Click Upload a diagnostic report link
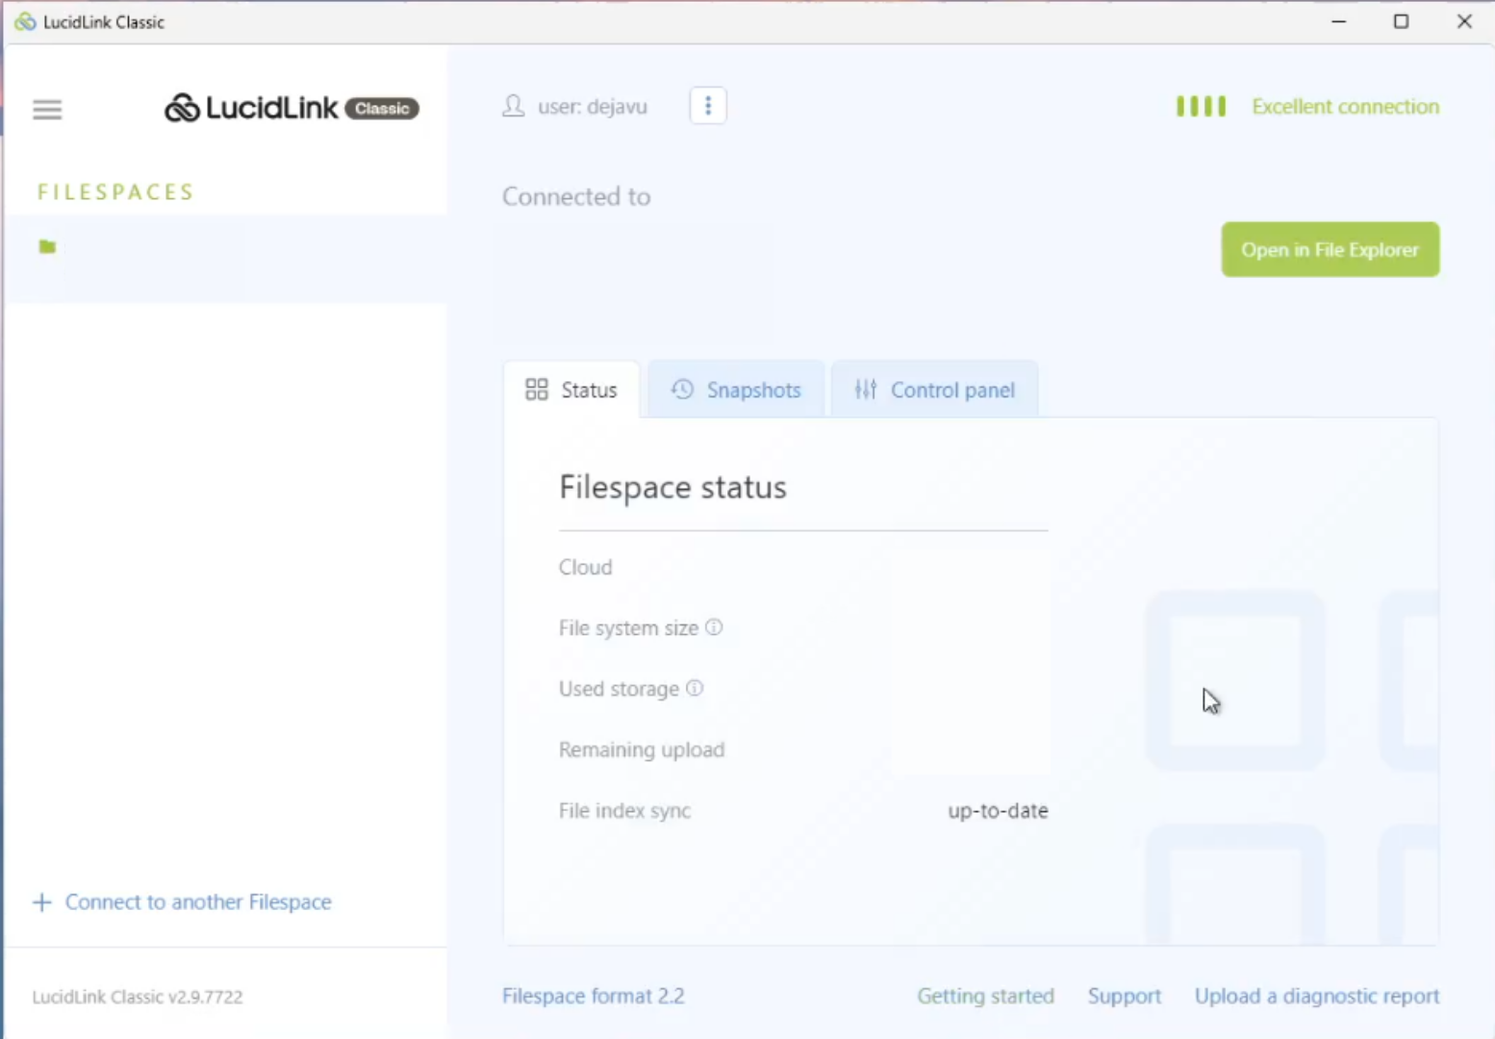 [1317, 996]
